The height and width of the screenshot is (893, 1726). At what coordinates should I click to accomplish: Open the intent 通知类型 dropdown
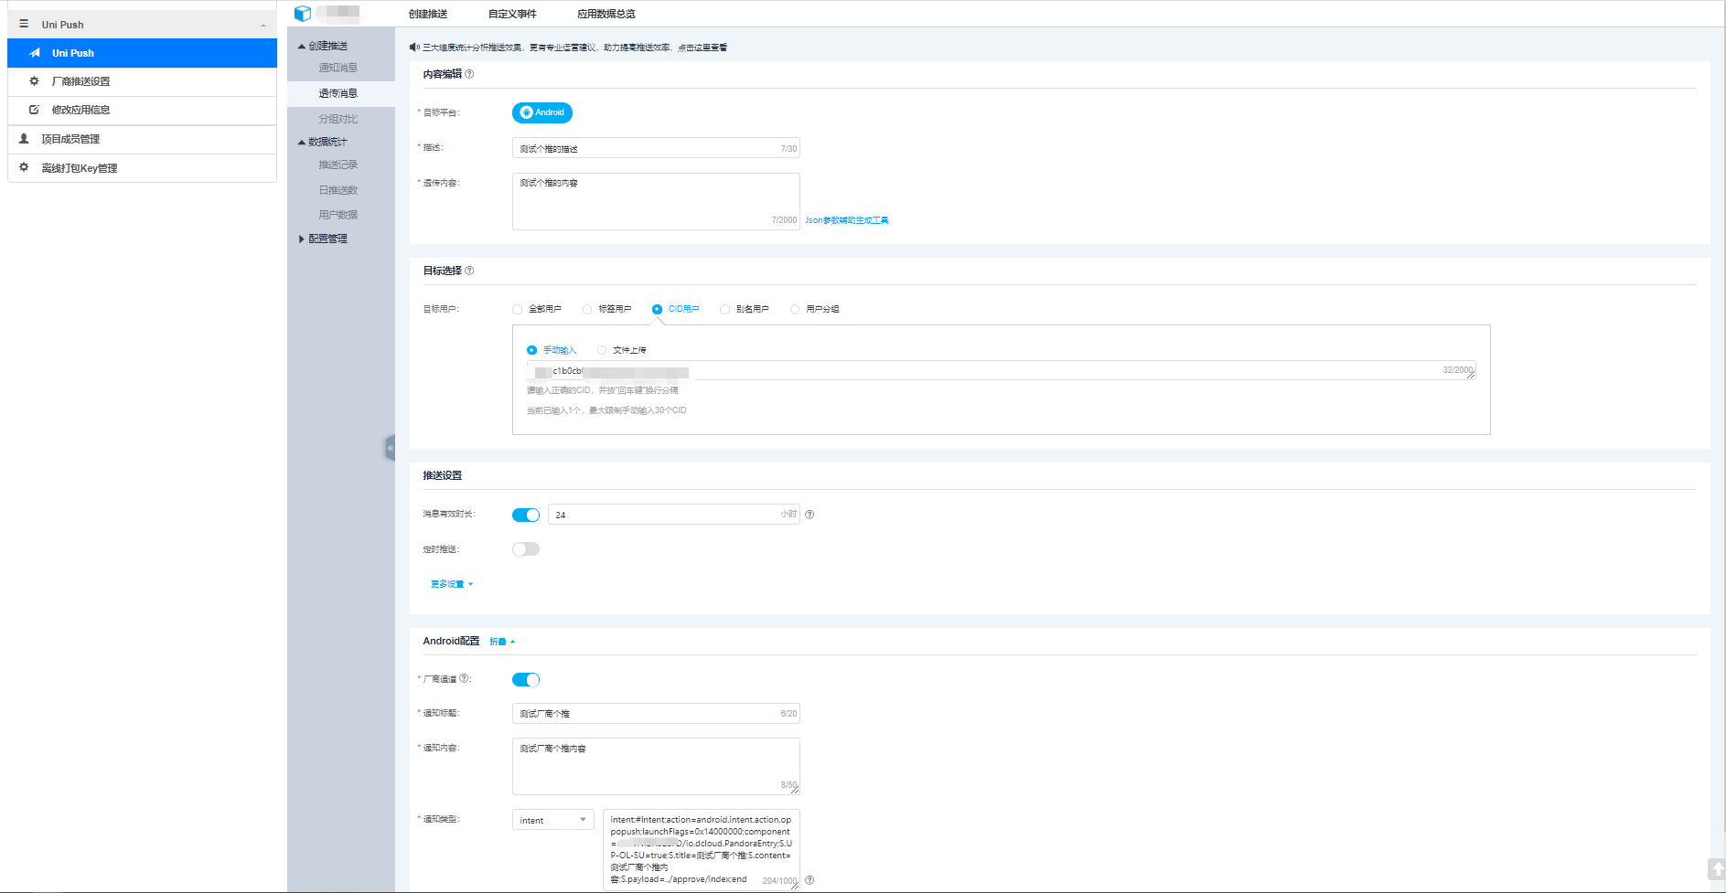pyautogui.click(x=553, y=820)
